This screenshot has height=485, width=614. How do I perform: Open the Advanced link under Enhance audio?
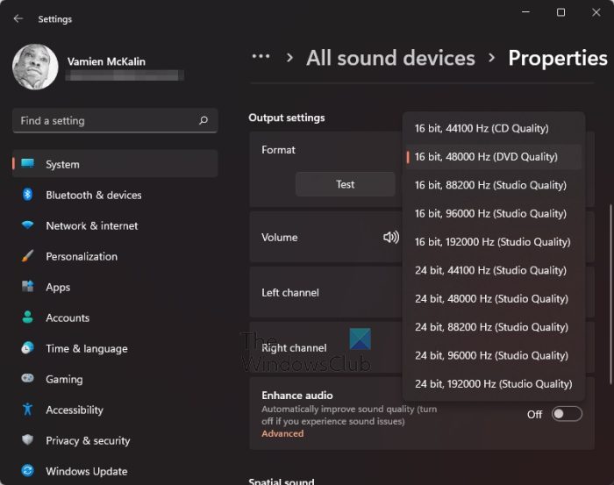282,433
